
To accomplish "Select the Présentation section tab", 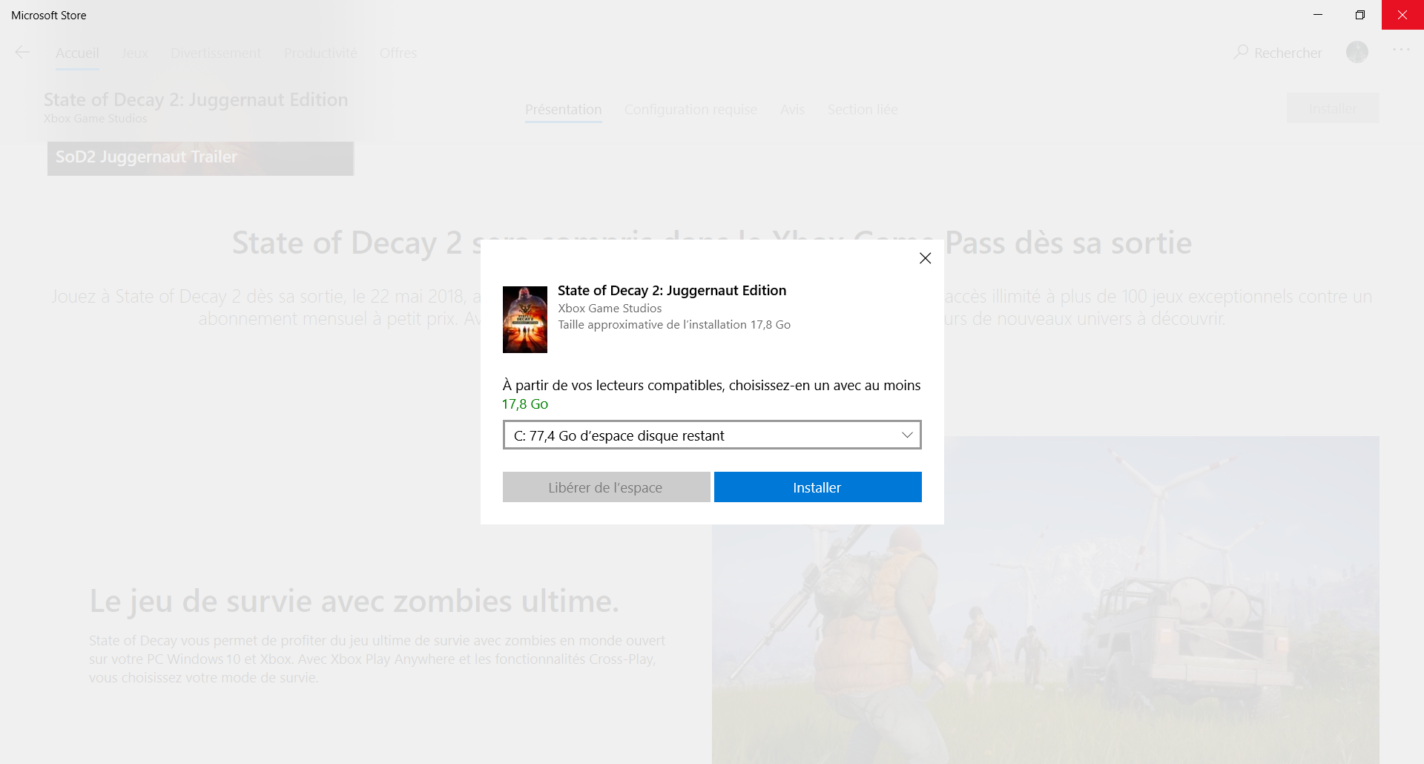I will point(564,110).
